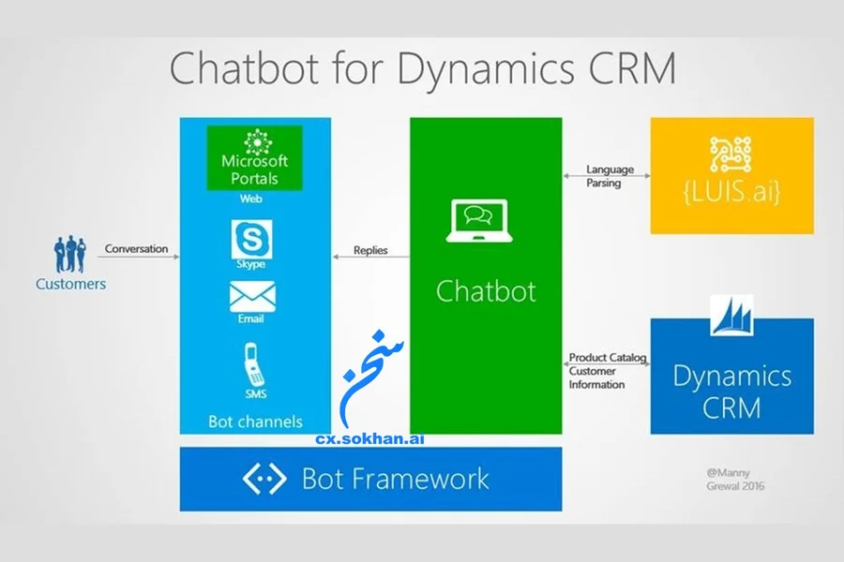The height and width of the screenshot is (562, 844).
Task: Click the {LUIS.ai} text label
Action: point(731,192)
